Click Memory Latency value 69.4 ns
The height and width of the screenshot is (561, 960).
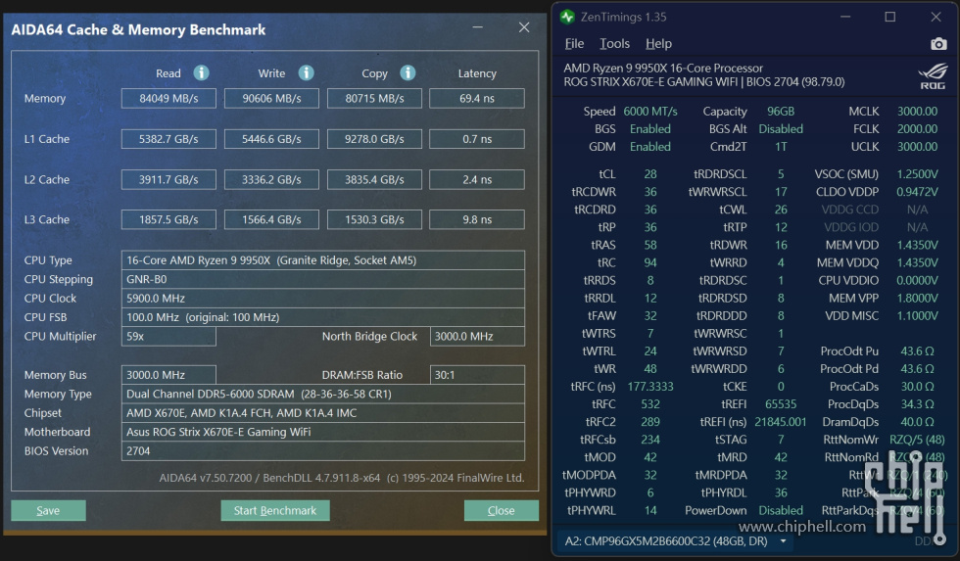[x=477, y=99]
